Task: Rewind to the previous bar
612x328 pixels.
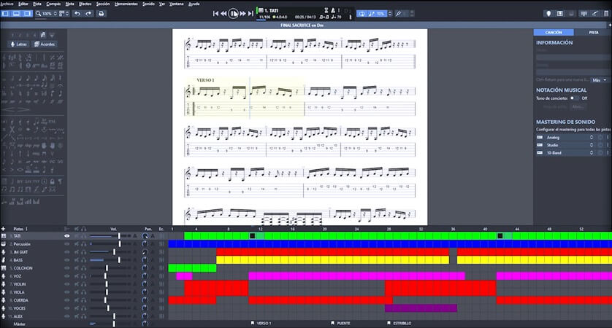Action: pyautogui.click(x=223, y=14)
